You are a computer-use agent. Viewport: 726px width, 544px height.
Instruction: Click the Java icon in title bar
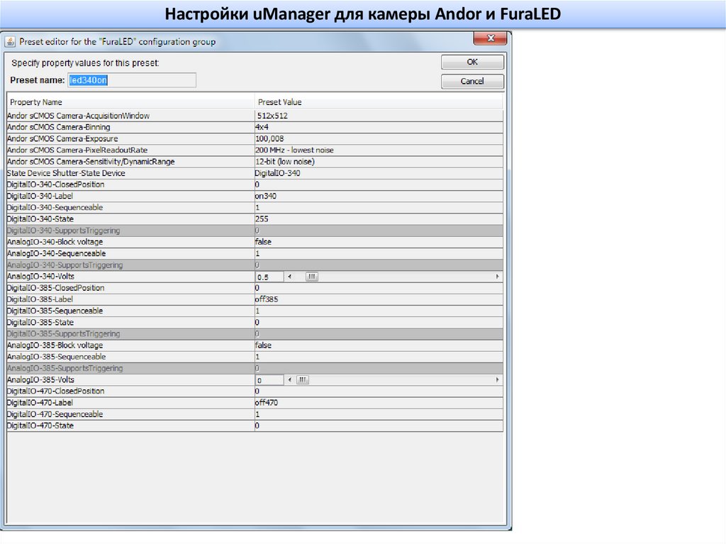(x=10, y=42)
